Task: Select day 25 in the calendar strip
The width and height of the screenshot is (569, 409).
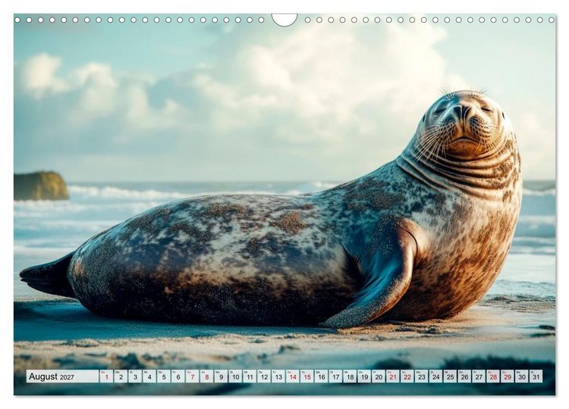Action: pyautogui.click(x=451, y=376)
